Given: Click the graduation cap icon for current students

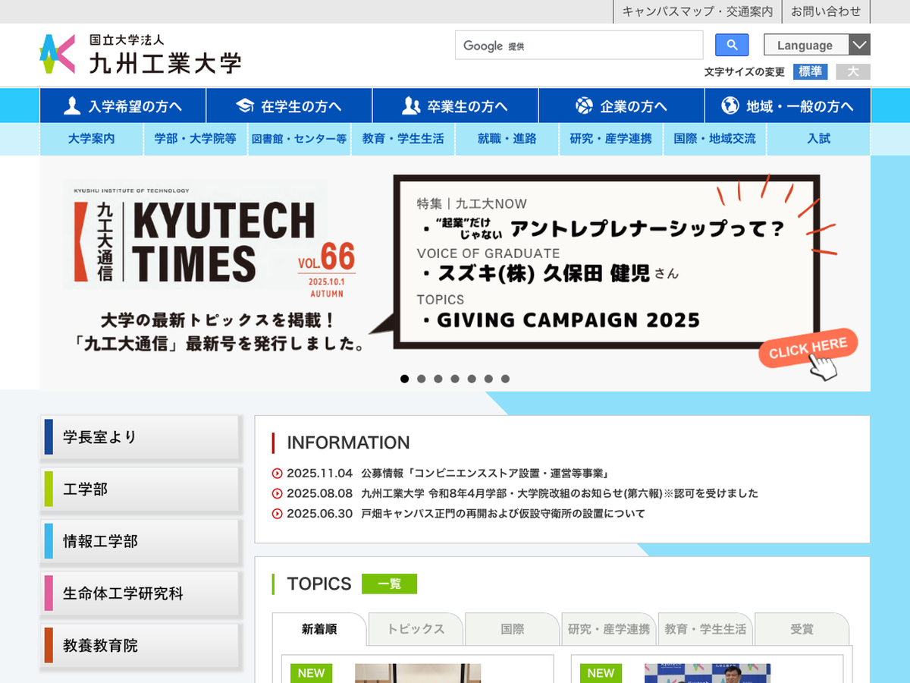Looking at the screenshot, I should pyautogui.click(x=244, y=105).
